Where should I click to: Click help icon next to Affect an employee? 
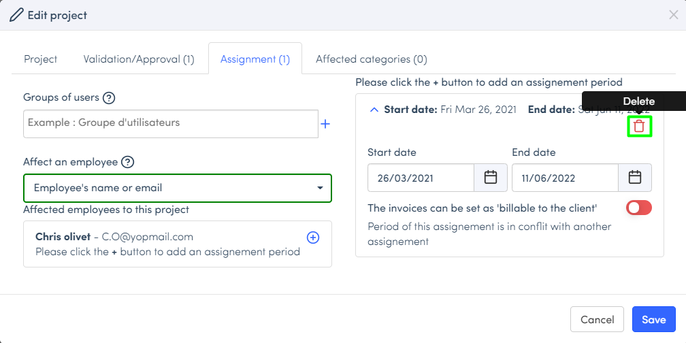pos(127,162)
